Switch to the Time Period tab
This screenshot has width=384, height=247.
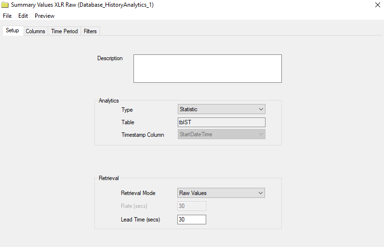click(65, 31)
